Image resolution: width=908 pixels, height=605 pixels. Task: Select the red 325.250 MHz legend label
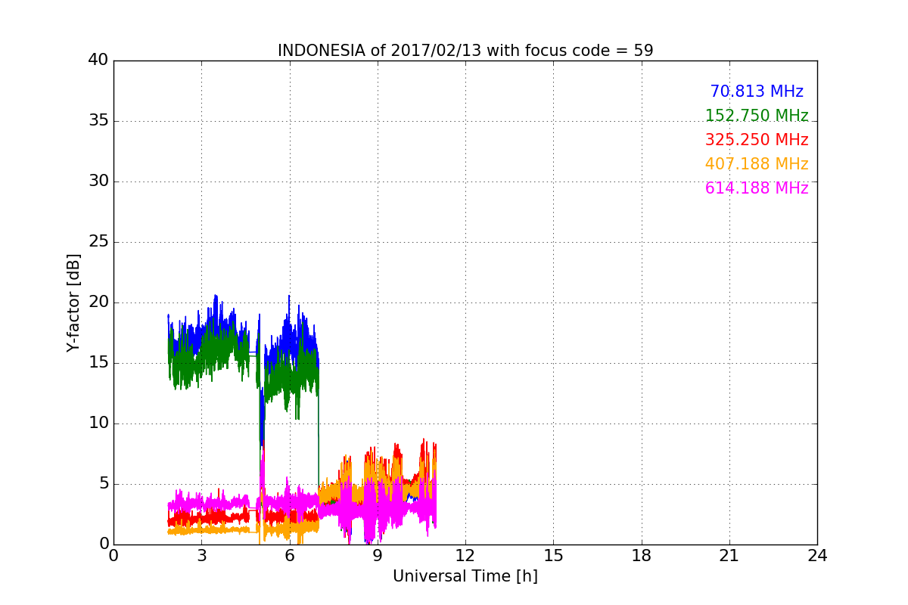tap(757, 140)
